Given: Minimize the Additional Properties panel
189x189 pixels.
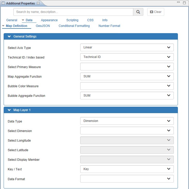Looking at the screenshot, I should tap(178, 3).
